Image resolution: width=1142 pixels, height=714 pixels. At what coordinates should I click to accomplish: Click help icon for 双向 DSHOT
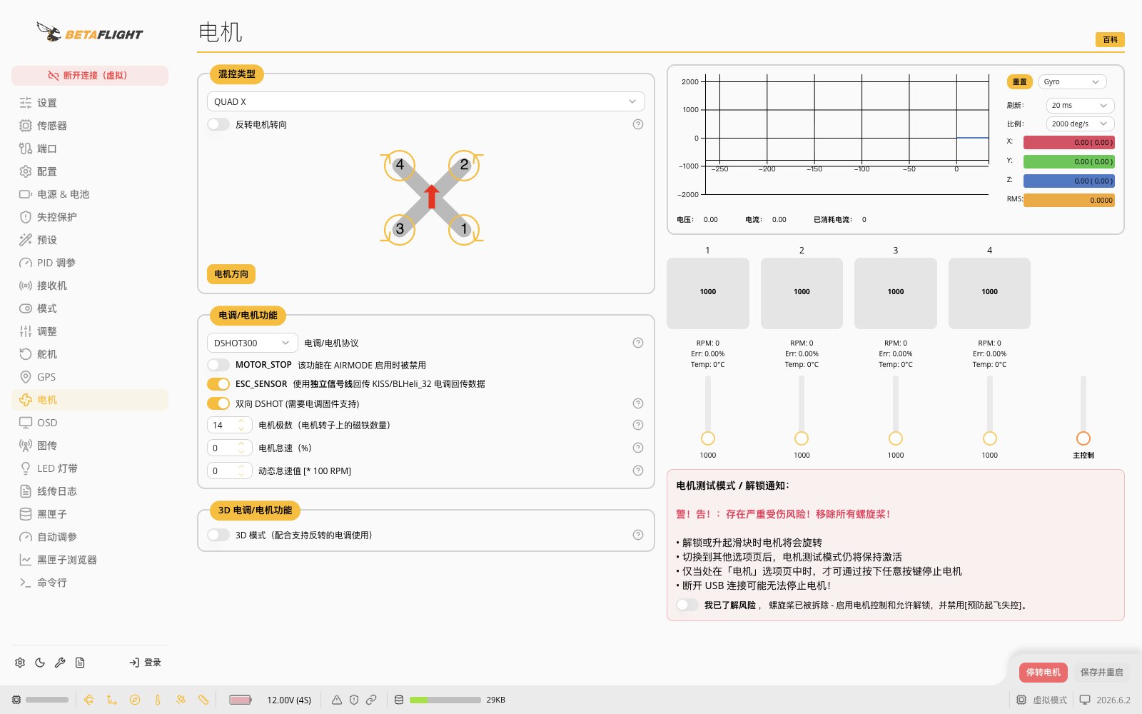[x=638, y=403]
